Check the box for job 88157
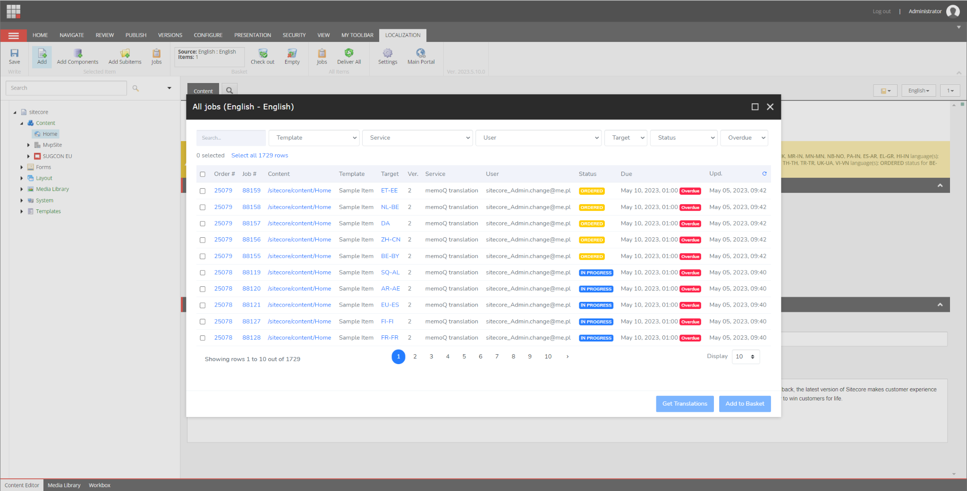Image resolution: width=967 pixels, height=491 pixels. 203,224
